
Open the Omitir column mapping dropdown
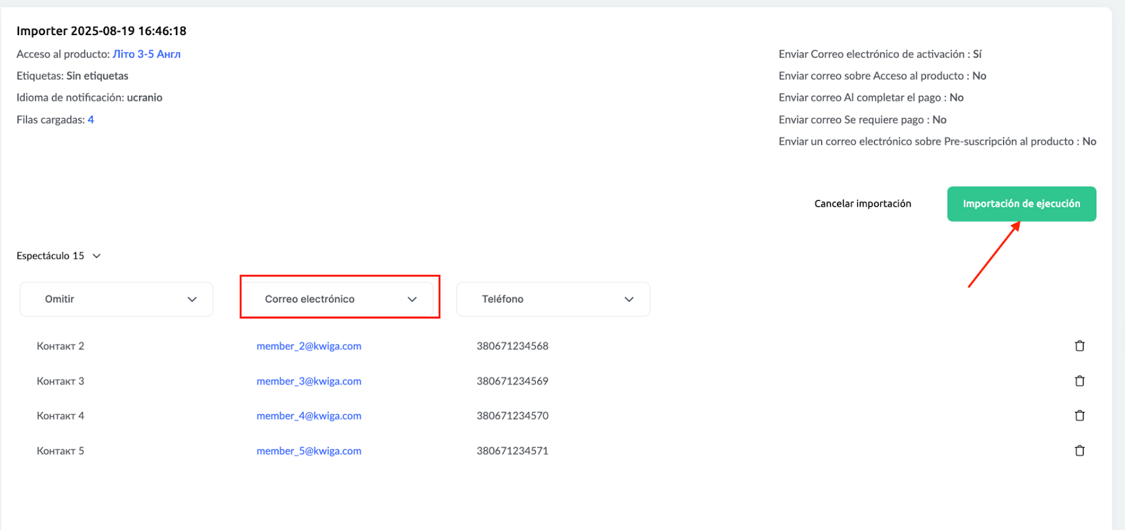[117, 299]
